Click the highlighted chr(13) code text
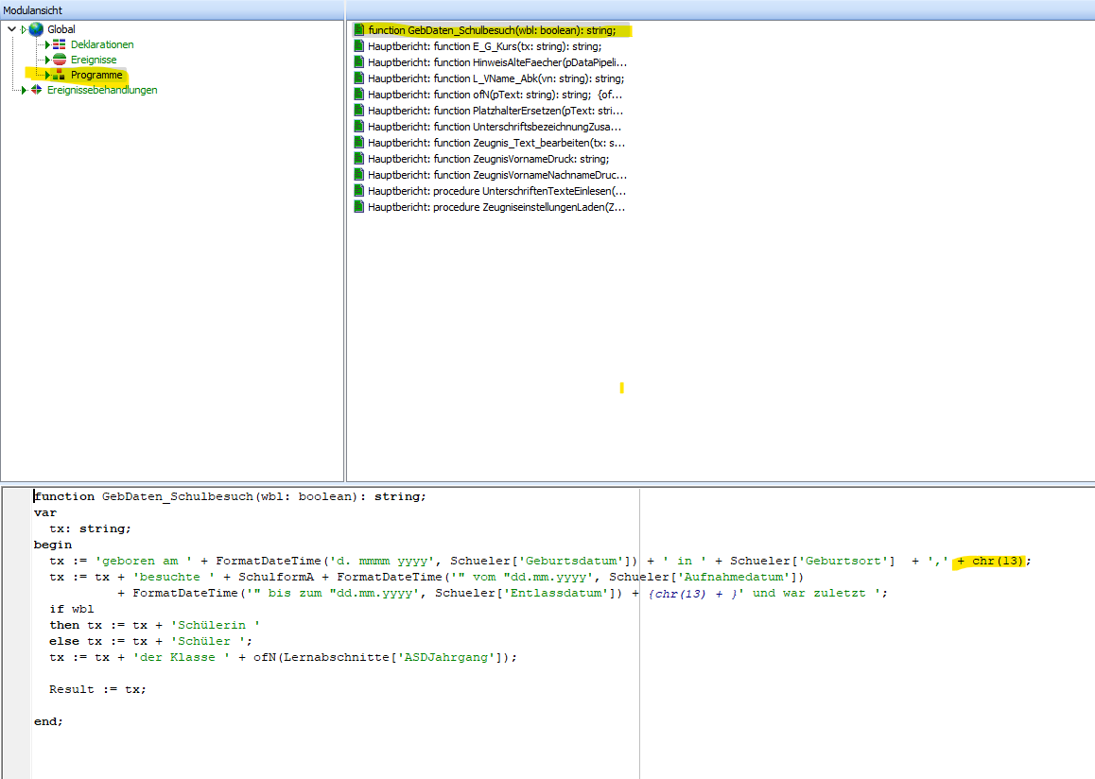 pos(998,561)
